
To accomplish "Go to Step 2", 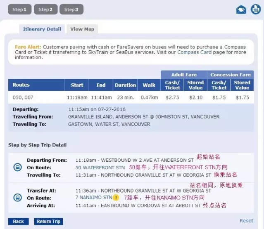I will point(45,9).
